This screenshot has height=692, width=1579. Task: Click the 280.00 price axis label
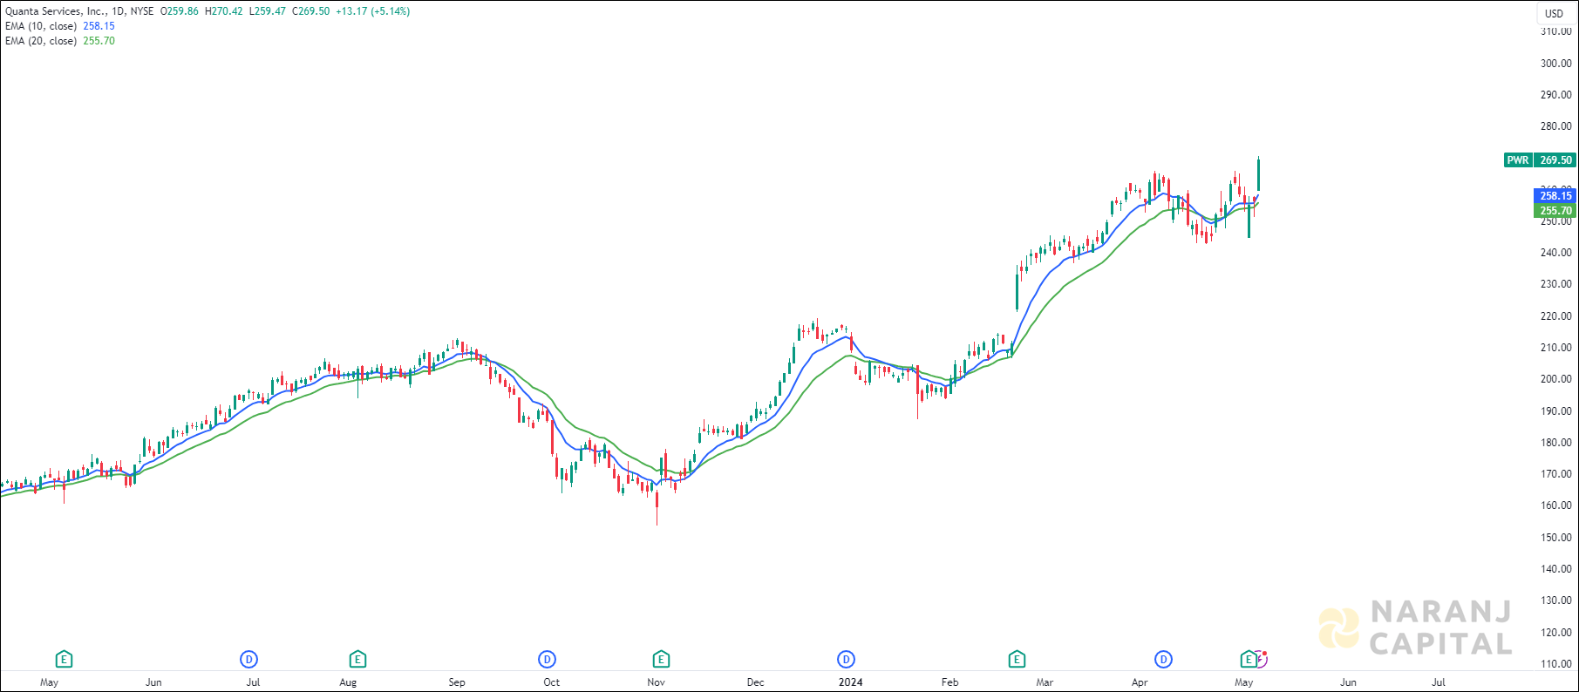(1556, 126)
